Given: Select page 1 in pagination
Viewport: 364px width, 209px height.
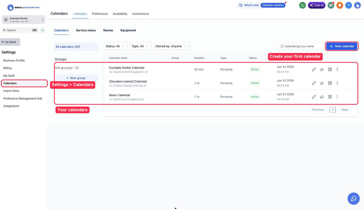Looking at the screenshot, I should click(332, 110).
